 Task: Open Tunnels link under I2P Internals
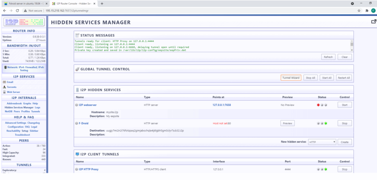pyautogui.click(x=36, y=111)
